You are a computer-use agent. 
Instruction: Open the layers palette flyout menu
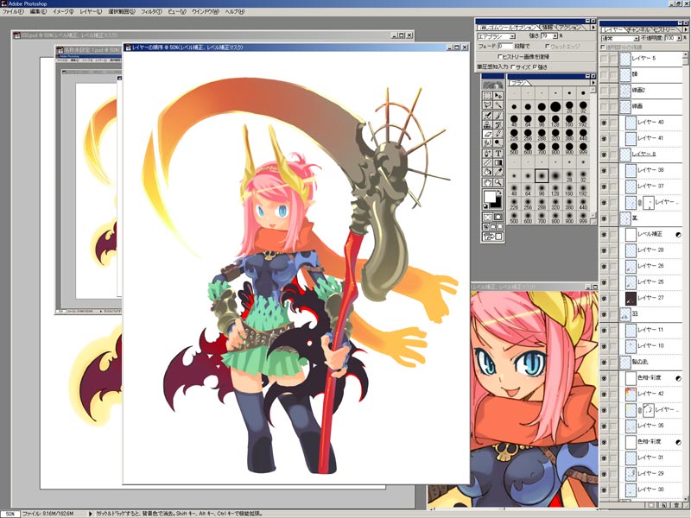pos(684,29)
